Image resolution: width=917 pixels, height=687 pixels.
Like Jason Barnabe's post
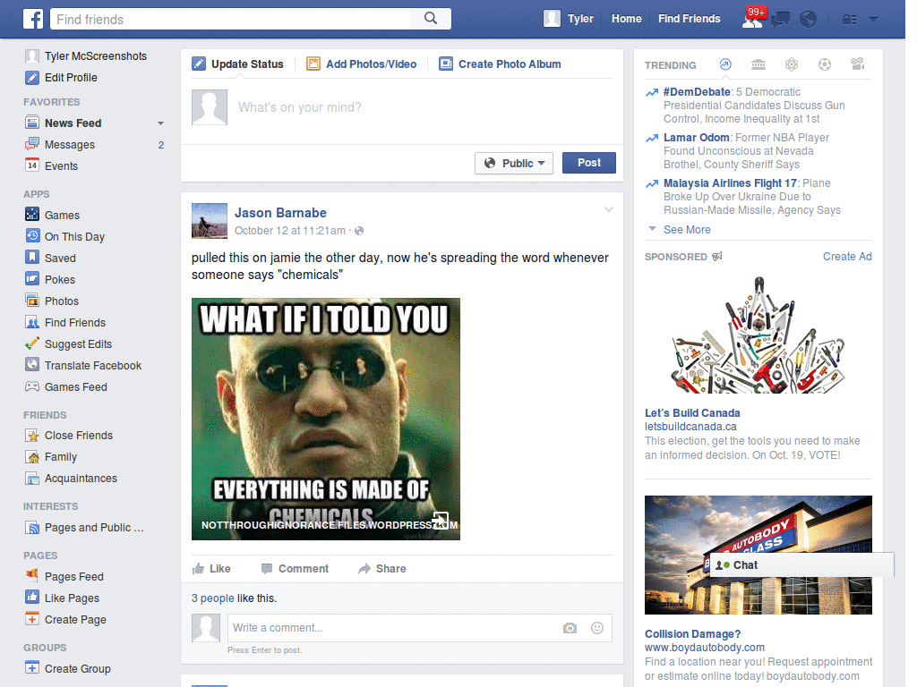coord(211,568)
